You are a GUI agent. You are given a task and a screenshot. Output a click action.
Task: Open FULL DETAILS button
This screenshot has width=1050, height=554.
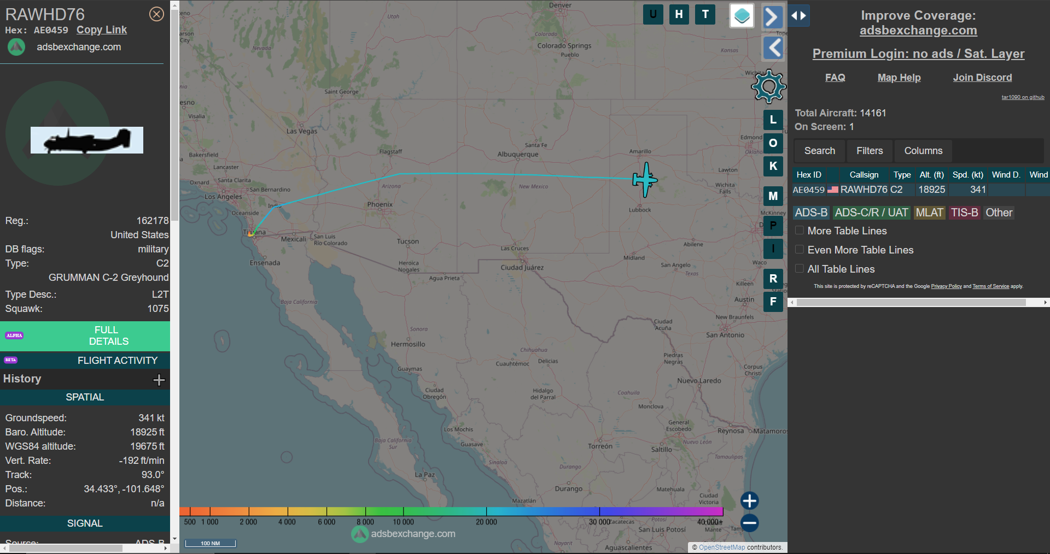(85, 335)
